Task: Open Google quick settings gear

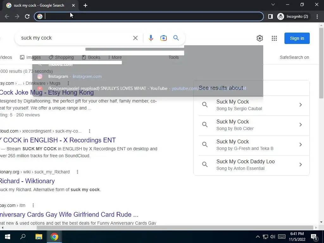Action: click(x=260, y=38)
